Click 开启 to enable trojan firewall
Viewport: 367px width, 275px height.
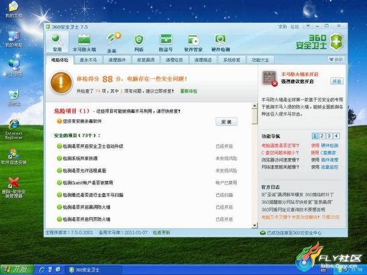coord(337,81)
